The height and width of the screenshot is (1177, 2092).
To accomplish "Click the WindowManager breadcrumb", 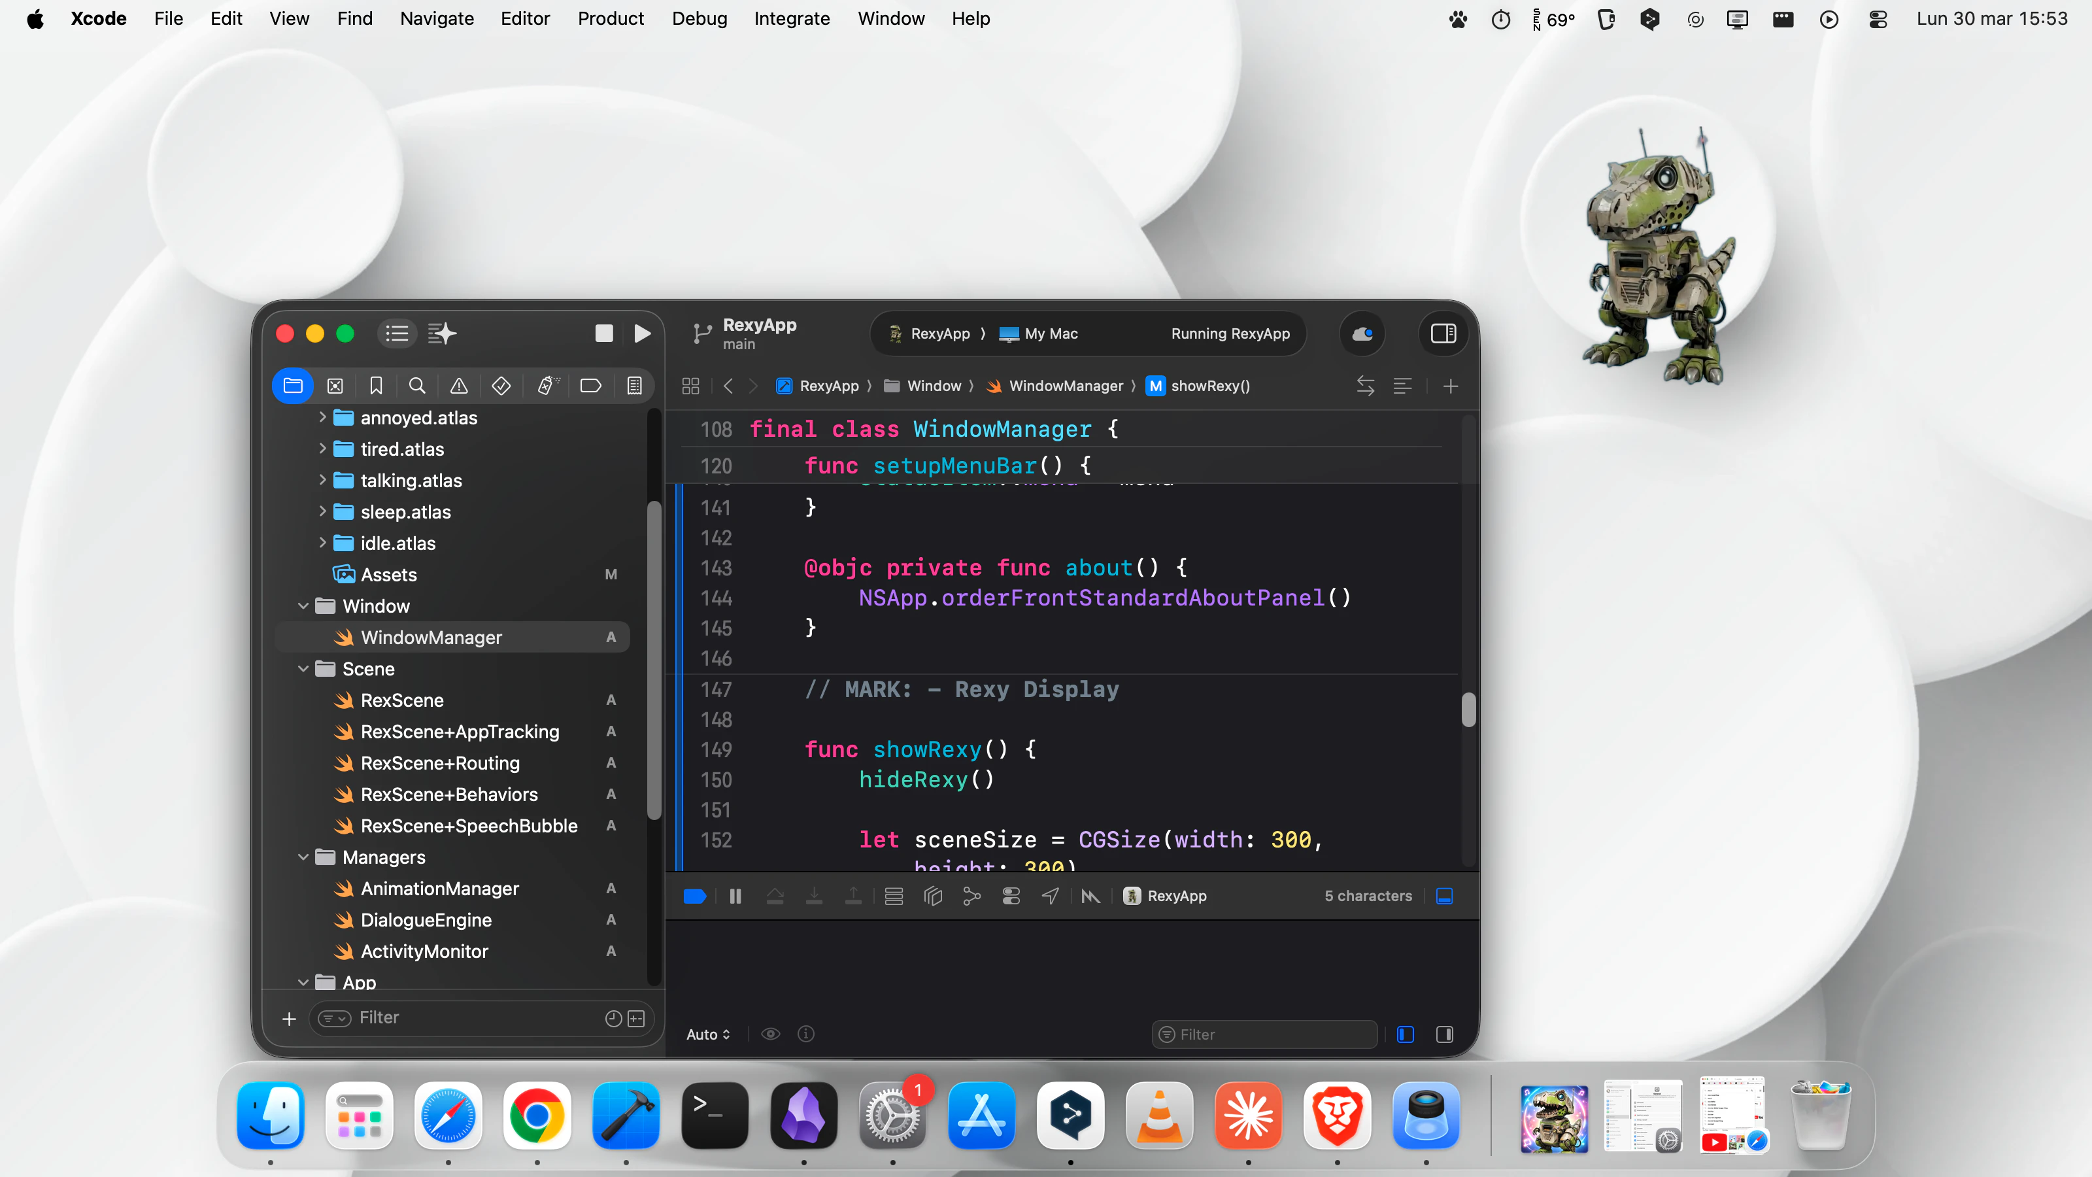I will tap(1065, 386).
